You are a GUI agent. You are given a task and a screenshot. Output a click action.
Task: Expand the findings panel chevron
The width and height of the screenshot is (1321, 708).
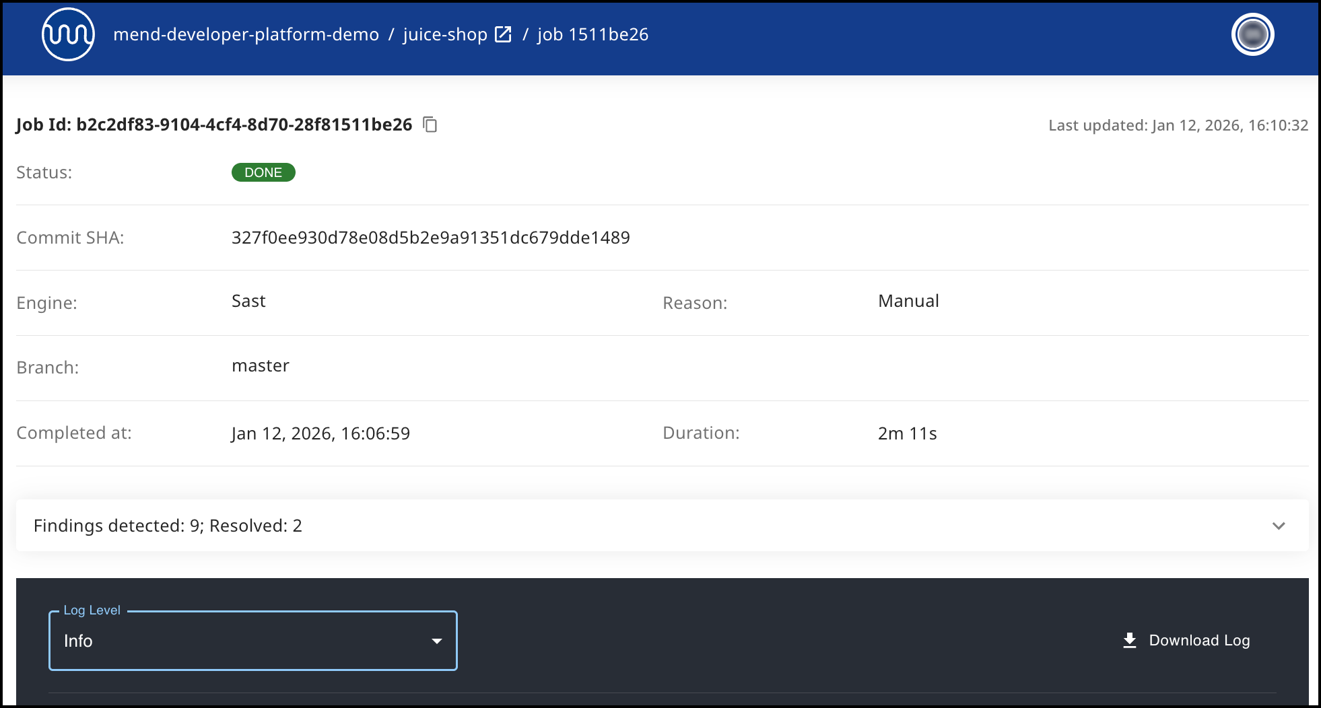click(1279, 526)
